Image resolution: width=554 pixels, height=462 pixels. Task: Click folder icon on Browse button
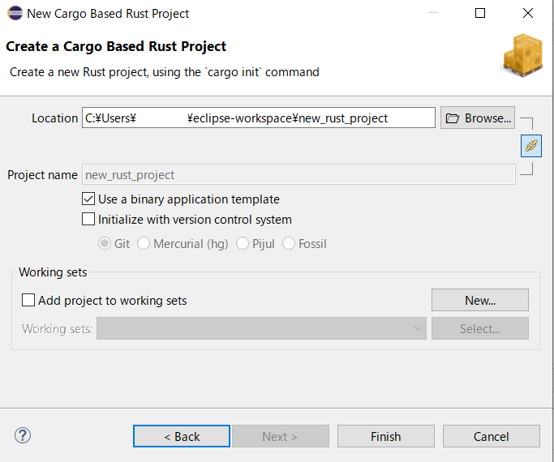(453, 118)
